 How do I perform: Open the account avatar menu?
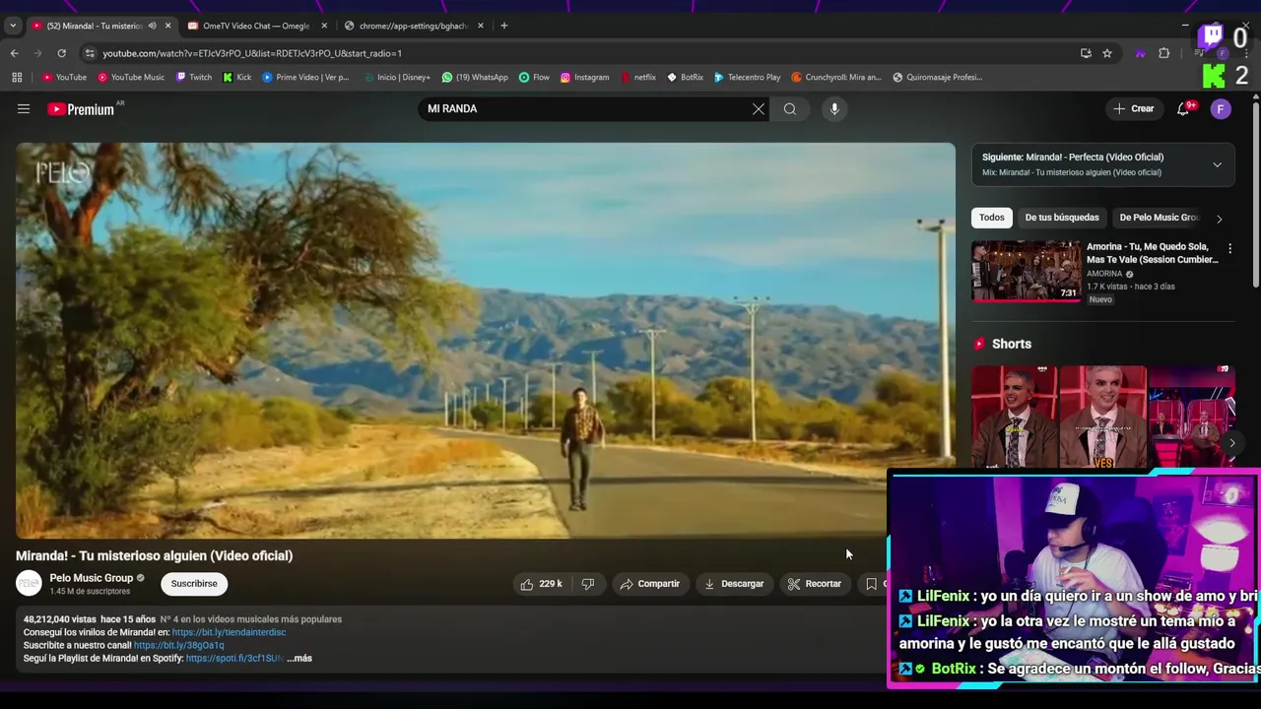click(x=1221, y=109)
